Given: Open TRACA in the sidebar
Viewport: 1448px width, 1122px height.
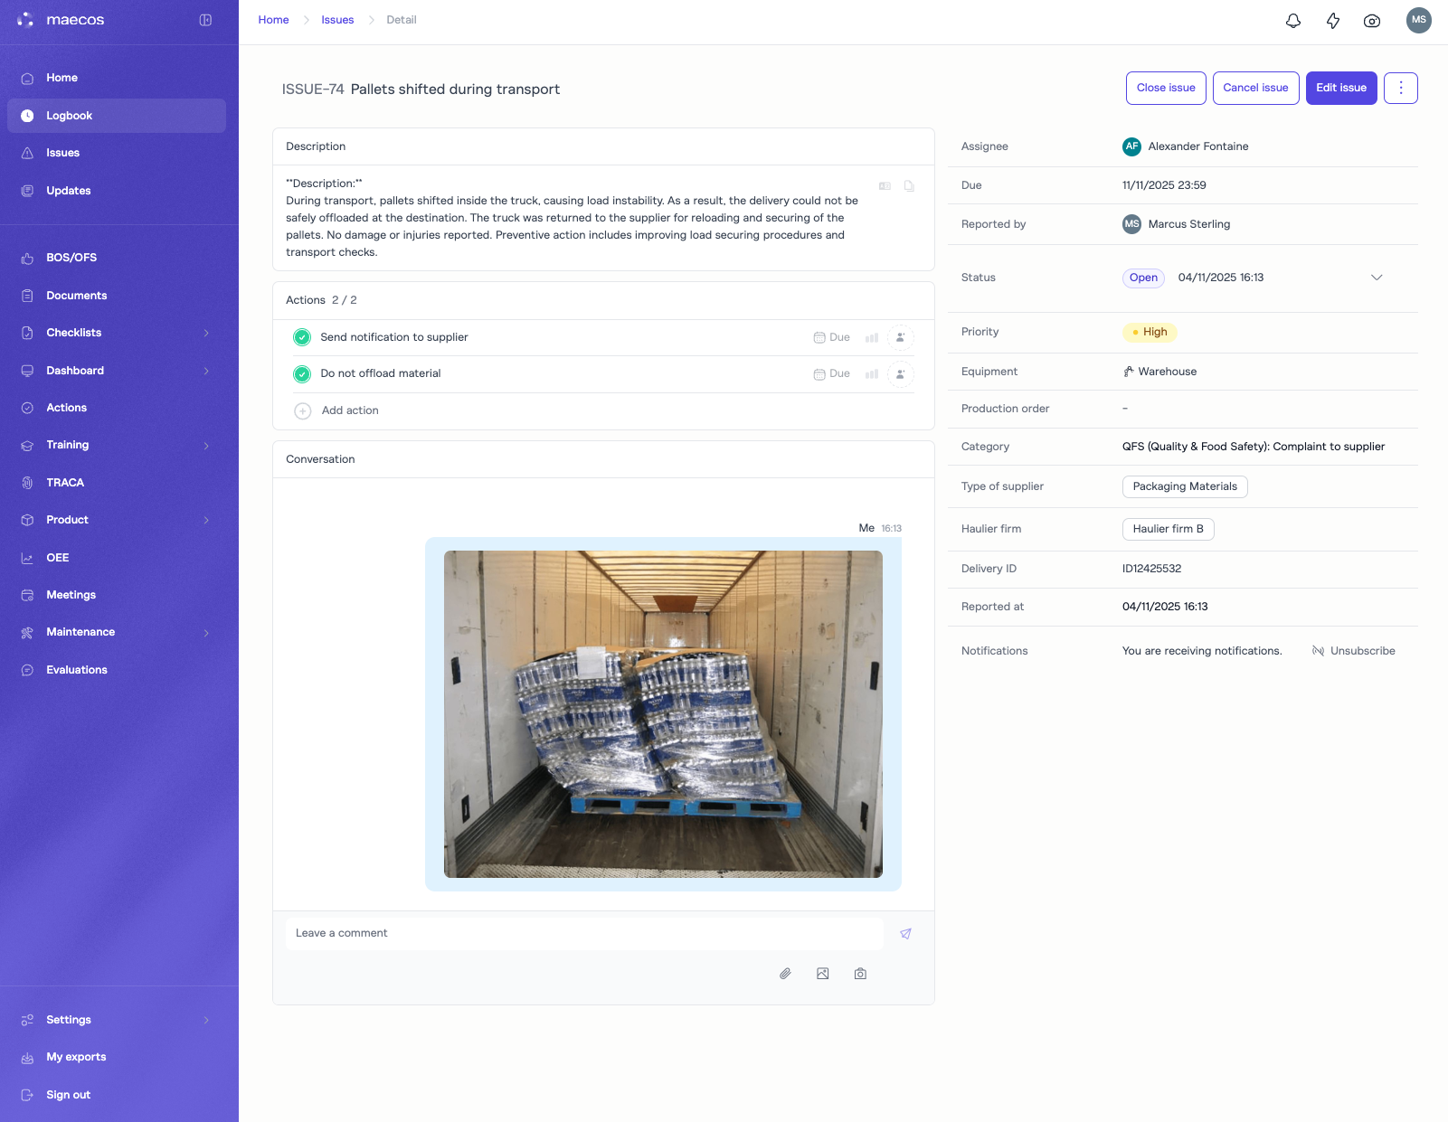Looking at the screenshot, I should coord(65,483).
